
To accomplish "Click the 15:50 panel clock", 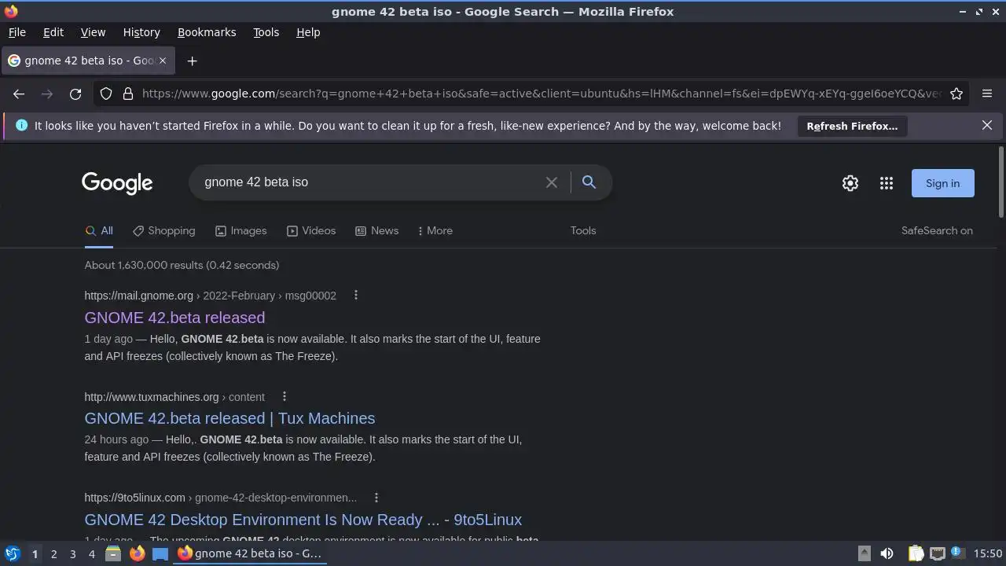I will click(987, 553).
